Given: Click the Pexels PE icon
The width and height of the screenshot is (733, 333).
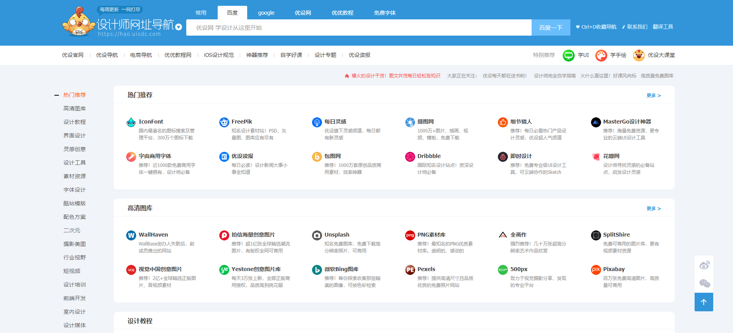Looking at the screenshot, I should tap(410, 270).
